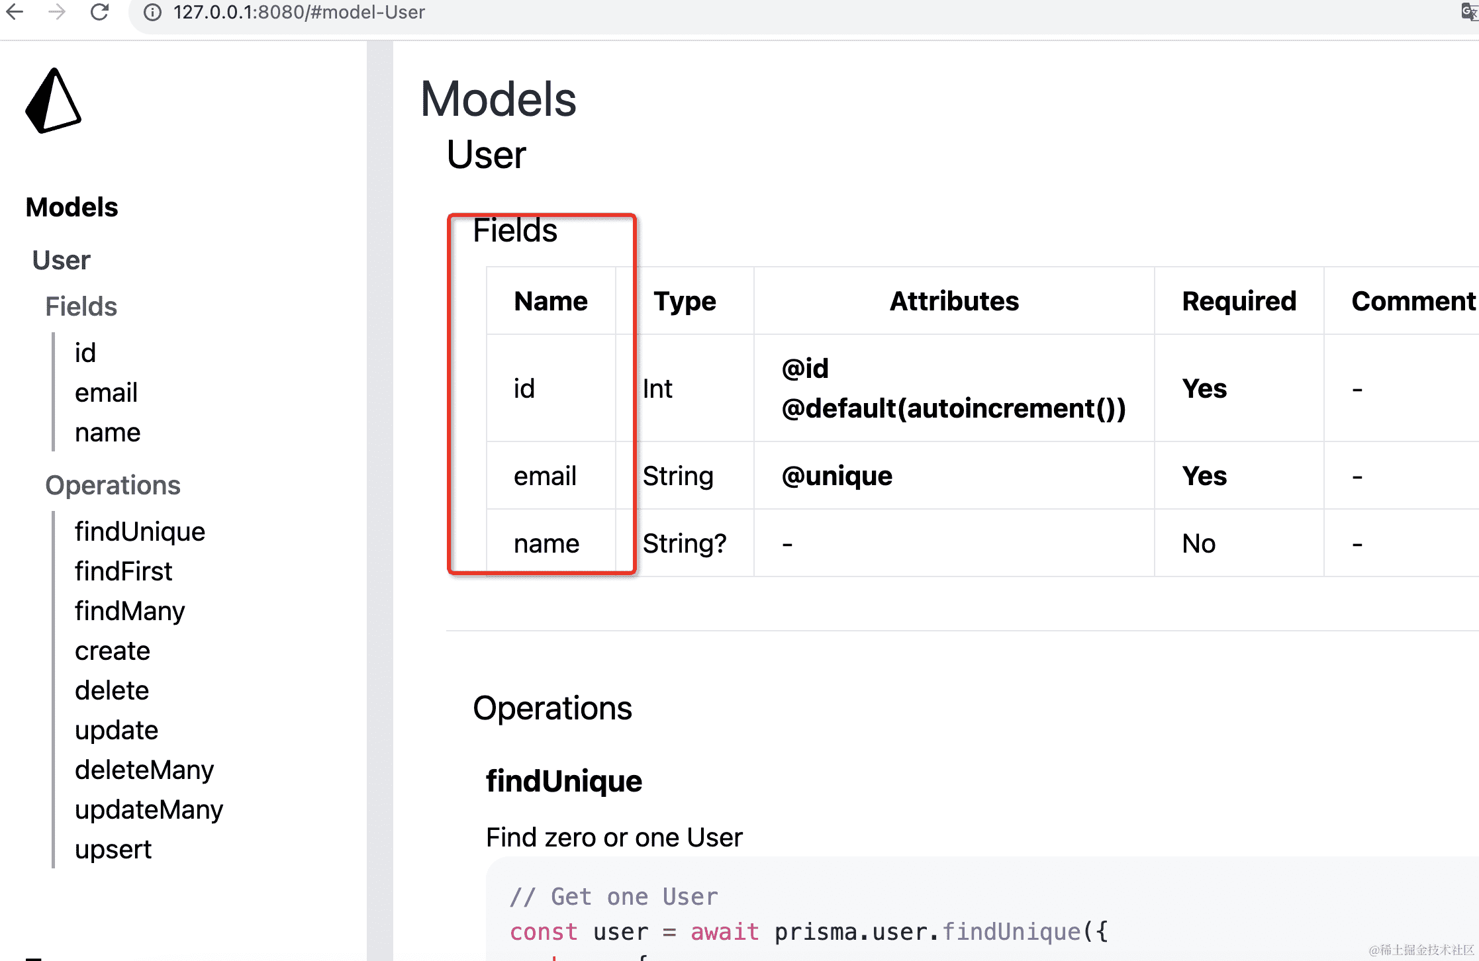
Task: Click the browser back arrow
Action: pos(15,12)
